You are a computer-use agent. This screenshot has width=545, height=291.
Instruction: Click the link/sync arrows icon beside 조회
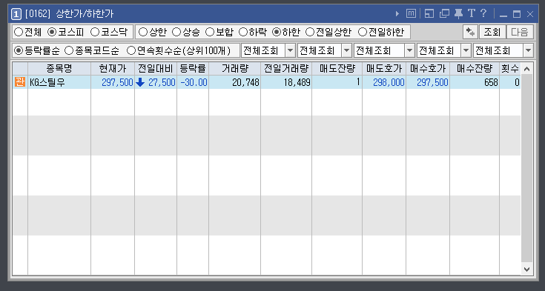coord(470,32)
